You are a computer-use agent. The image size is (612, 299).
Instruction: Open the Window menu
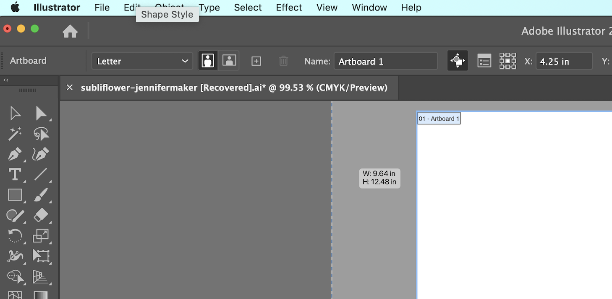(369, 8)
